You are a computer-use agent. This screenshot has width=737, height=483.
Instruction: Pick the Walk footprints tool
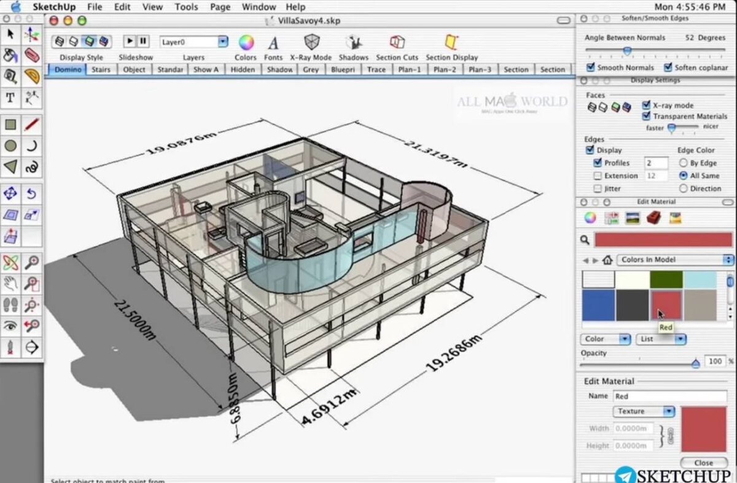10,305
